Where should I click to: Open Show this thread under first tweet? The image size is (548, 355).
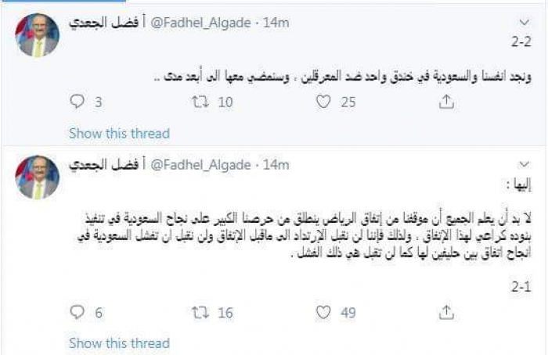[x=118, y=132]
